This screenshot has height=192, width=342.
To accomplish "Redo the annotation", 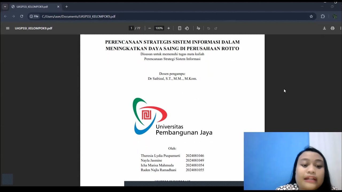I will (216, 28).
